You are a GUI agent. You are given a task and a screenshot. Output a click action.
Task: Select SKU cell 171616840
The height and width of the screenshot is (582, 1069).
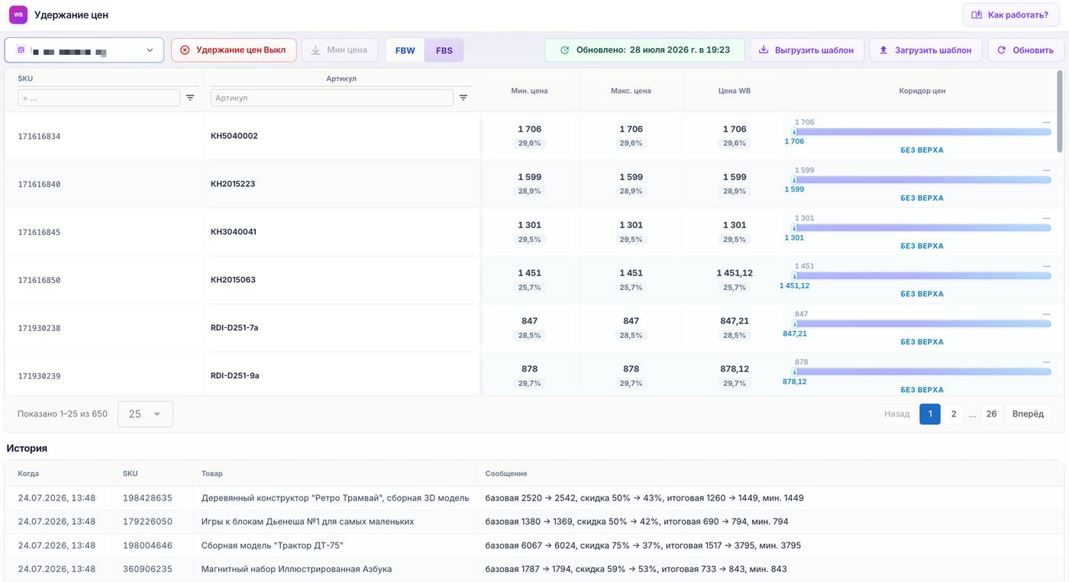[x=39, y=185]
